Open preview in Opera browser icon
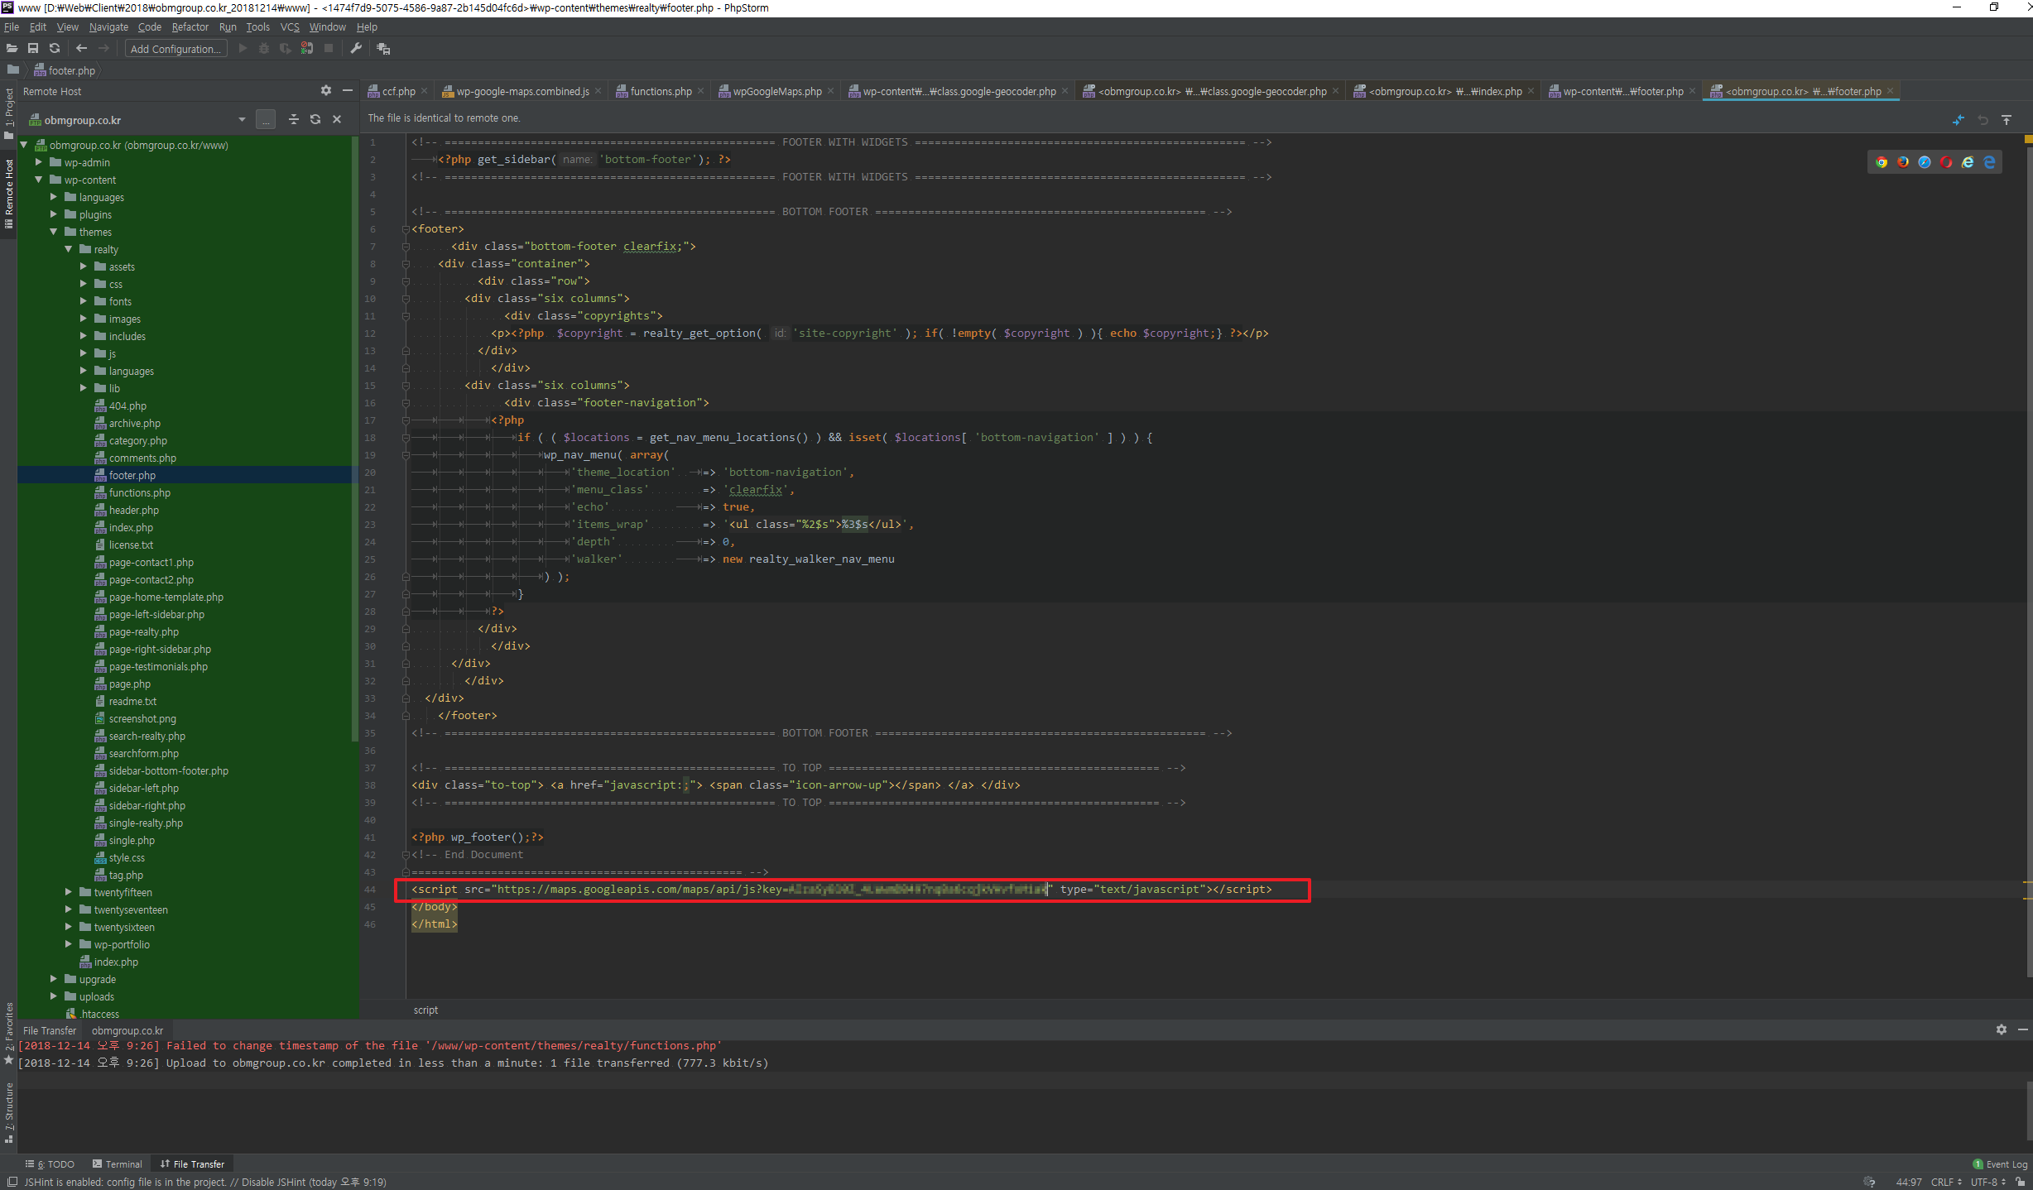The height and width of the screenshot is (1190, 2033). [1946, 162]
